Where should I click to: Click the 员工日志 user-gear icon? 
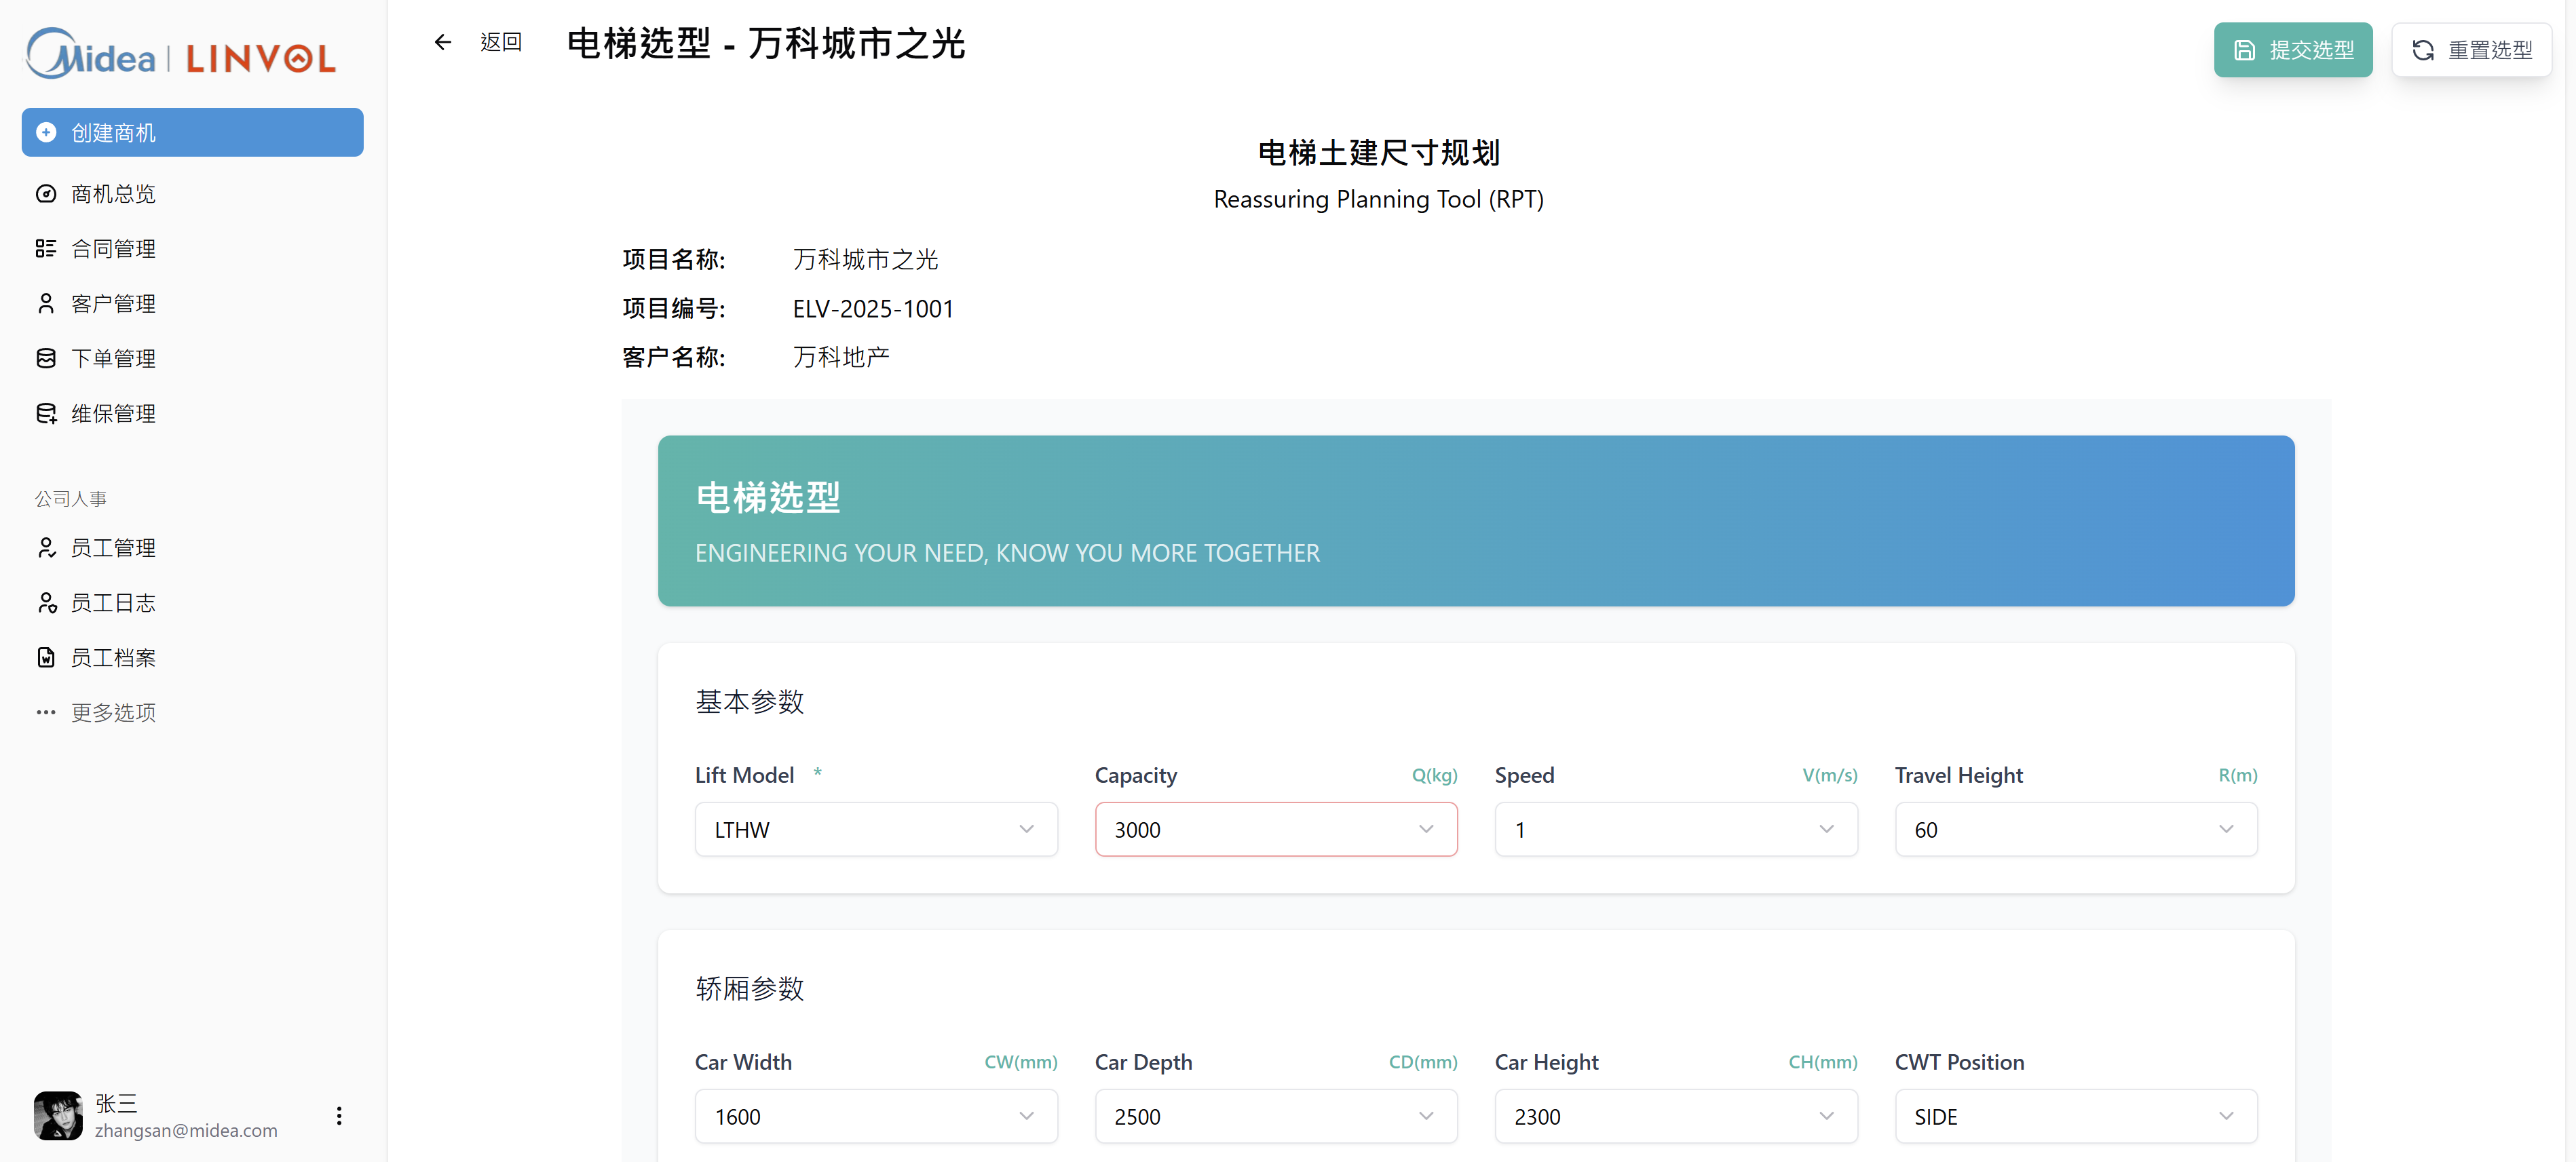[x=46, y=603]
